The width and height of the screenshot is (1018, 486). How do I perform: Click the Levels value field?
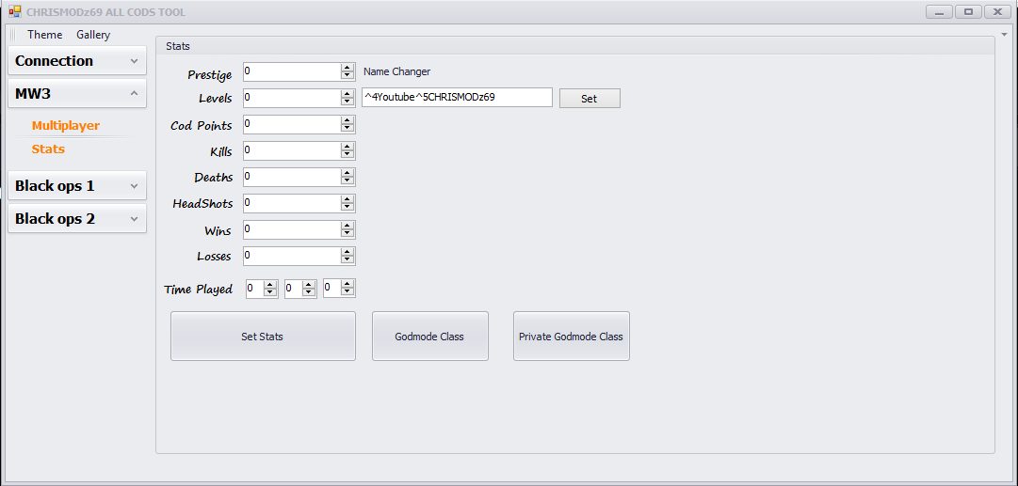[292, 99]
